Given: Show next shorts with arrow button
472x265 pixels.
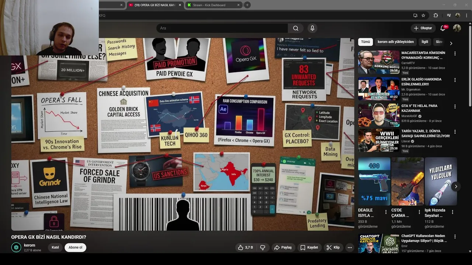Looking at the screenshot, I should [x=456, y=187].
